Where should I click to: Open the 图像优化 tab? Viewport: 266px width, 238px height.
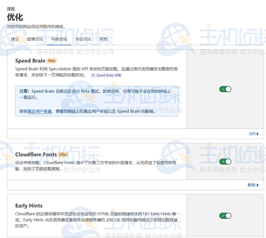35,39
